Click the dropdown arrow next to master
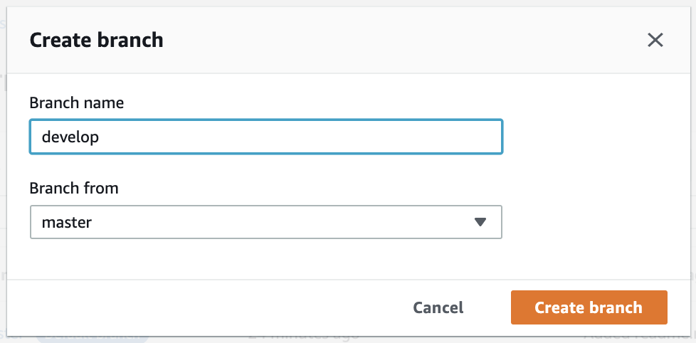The image size is (696, 343). pyautogui.click(x=480, y=222)
